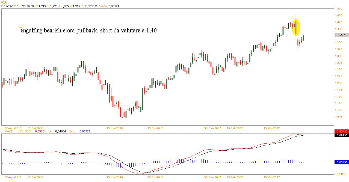Click the 15-Mar-2017 date below the MACD panel
Viewport: 349px width, 182px height.
272,177
